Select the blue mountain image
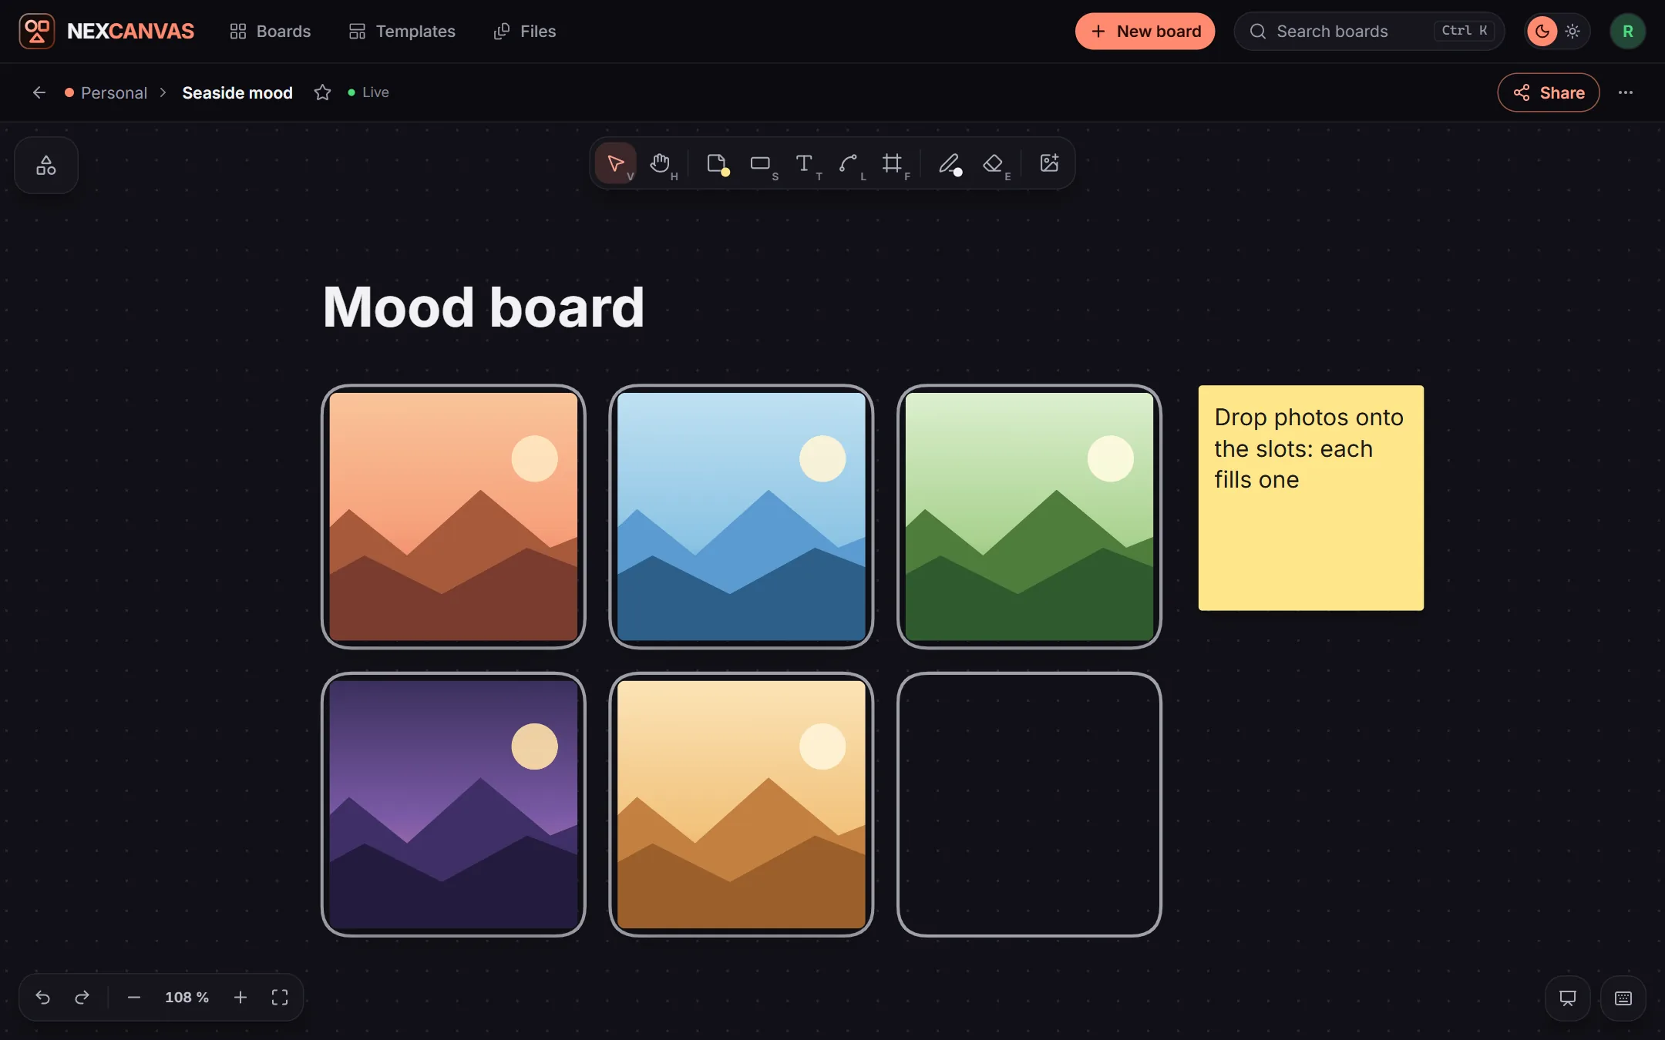Image resolution: width=1665 pixels, height=1040 pixels. pos(742,517)
